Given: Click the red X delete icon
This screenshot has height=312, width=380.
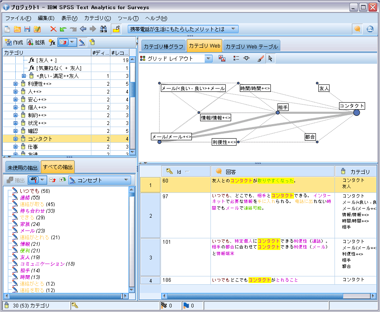Looking at the screenshot, I should [53, 29].
